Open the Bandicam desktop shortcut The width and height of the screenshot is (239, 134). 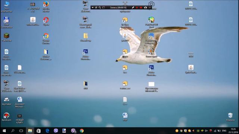[6, 117]
